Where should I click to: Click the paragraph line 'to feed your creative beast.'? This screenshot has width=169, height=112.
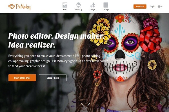(27, 66)
